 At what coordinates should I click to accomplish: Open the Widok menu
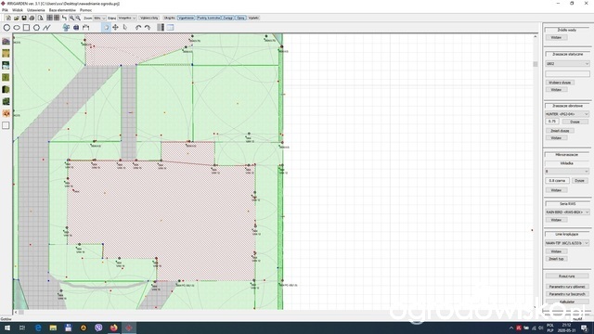(x=18, y=10)
